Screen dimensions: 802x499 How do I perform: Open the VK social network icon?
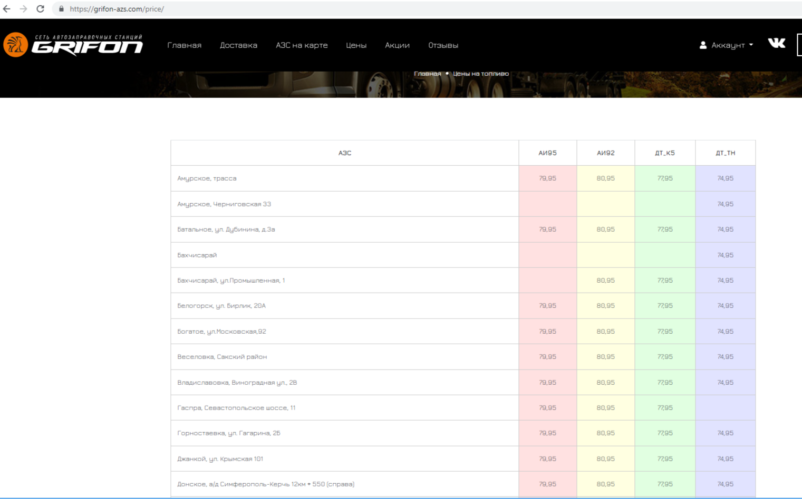pyautogui.click(x=776, y=43)
